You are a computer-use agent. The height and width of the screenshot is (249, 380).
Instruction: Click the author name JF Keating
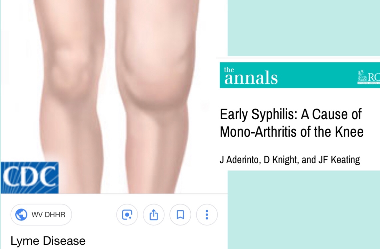(339, 160)
